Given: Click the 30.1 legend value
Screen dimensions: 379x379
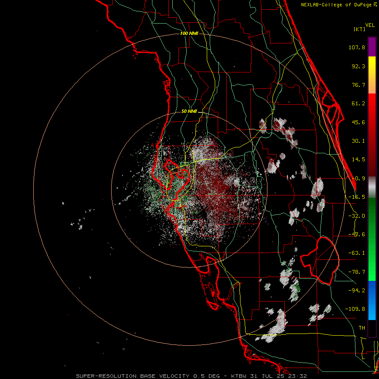Looking at the screenshot, I should [x=358, y=141].
